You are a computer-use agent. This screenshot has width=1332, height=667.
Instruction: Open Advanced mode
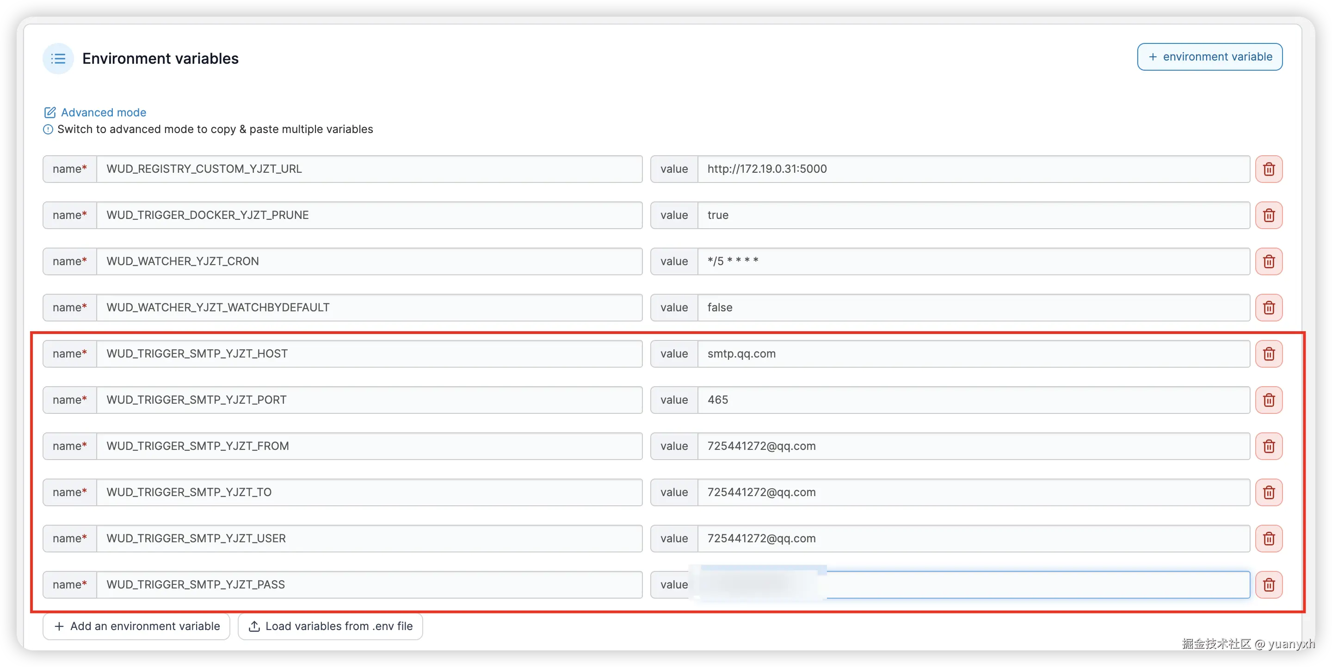pyautogui.click(x=103, y=112)
